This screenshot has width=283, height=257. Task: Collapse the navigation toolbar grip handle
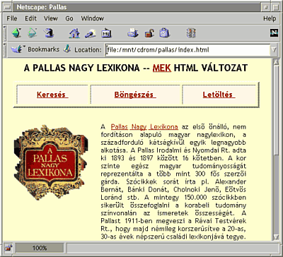click(x=4, y=33)
